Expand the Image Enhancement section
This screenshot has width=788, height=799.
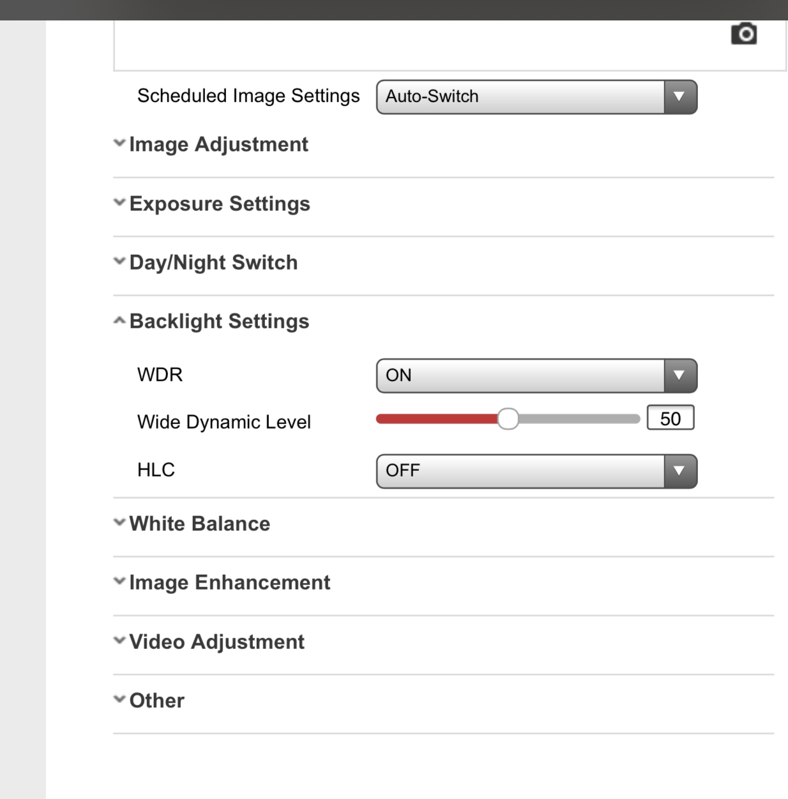point(229,582)
